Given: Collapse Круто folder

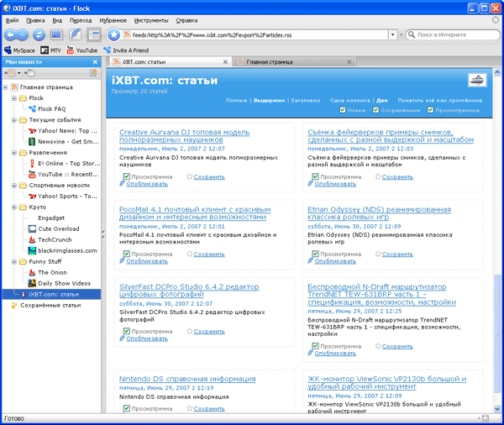Looking at the screenshot, I should tap(14, 207).
